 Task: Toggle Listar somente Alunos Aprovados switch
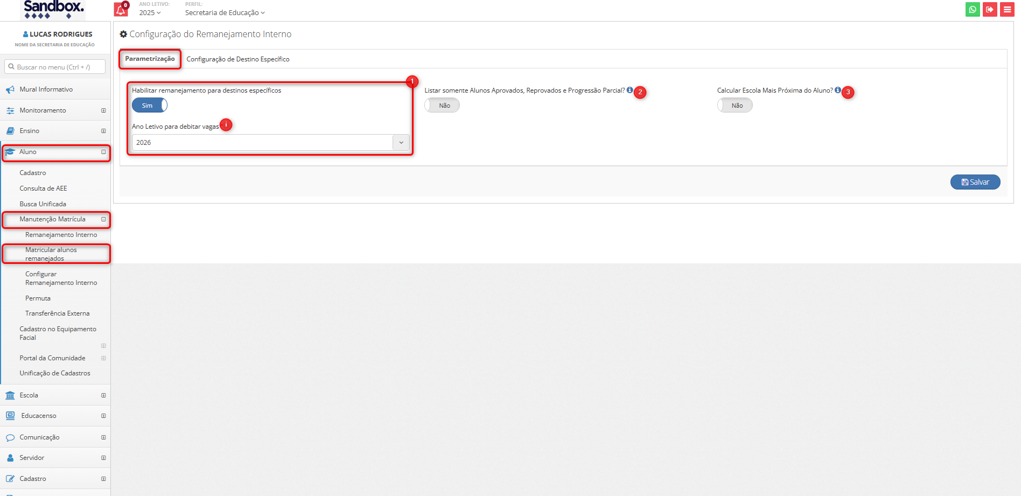(x=442, y=106)
